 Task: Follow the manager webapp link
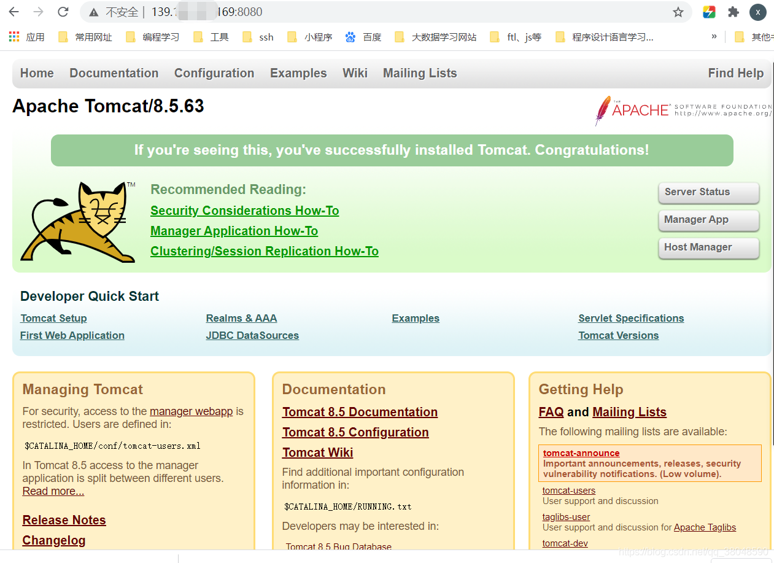[191, 411]
